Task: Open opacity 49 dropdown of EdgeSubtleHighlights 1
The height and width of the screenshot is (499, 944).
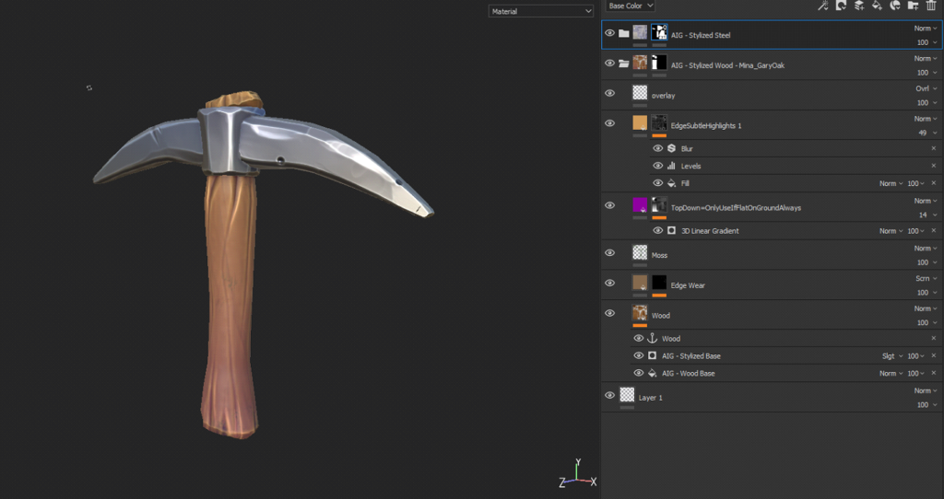Action: click(927, 133)
